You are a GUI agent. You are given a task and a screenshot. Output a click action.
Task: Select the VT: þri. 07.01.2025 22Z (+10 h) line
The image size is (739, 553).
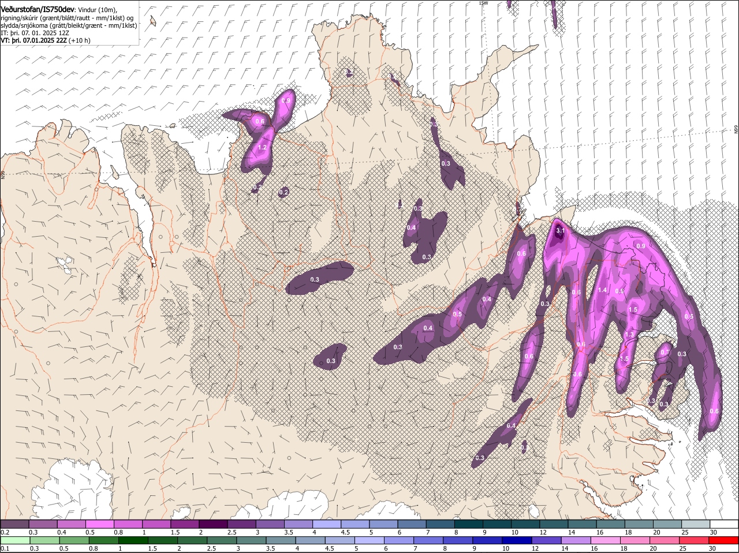(x=46, y=40)
